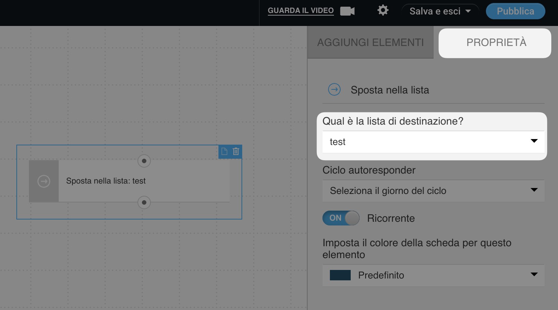Click the 'Qual è la lista di destinazione?' label
Image resolution: width=558 pixels, height=310 pixels.
[x=393, y=121]
